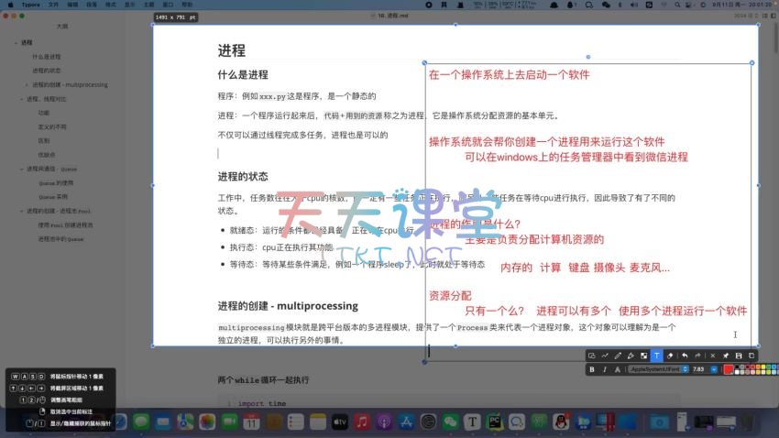Save the screenshot to file

point(739,355)
